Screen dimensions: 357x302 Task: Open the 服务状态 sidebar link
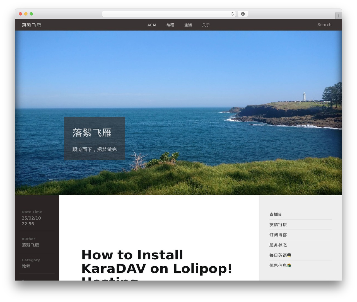click(x=278, y=245)
